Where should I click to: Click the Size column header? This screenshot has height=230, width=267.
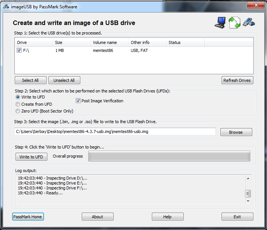(72, 42)
